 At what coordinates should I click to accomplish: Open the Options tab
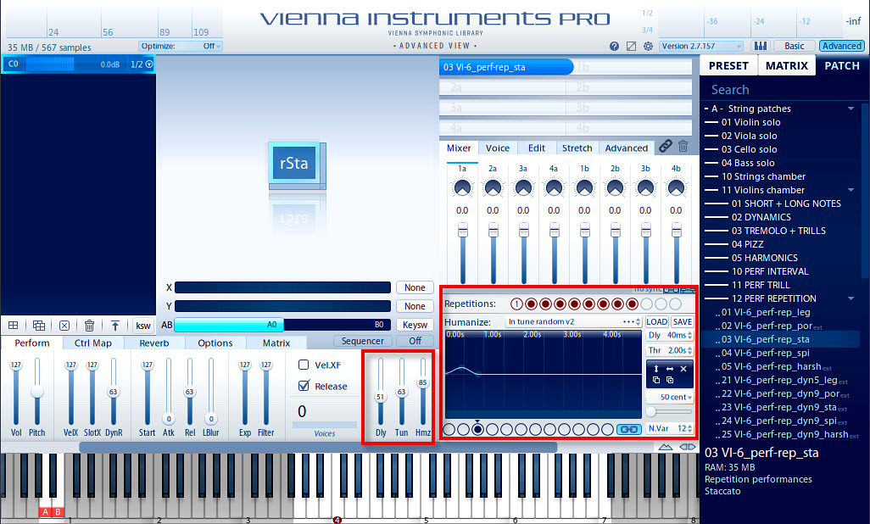(x=215, y=343)
